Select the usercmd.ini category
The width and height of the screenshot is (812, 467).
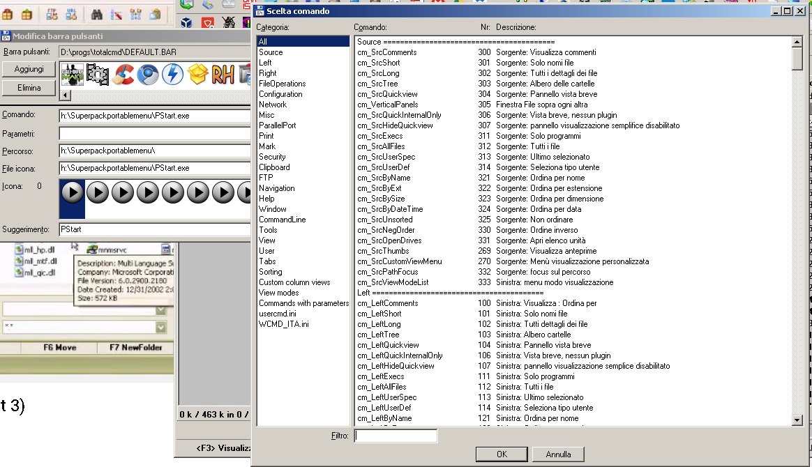pos(278,314)
